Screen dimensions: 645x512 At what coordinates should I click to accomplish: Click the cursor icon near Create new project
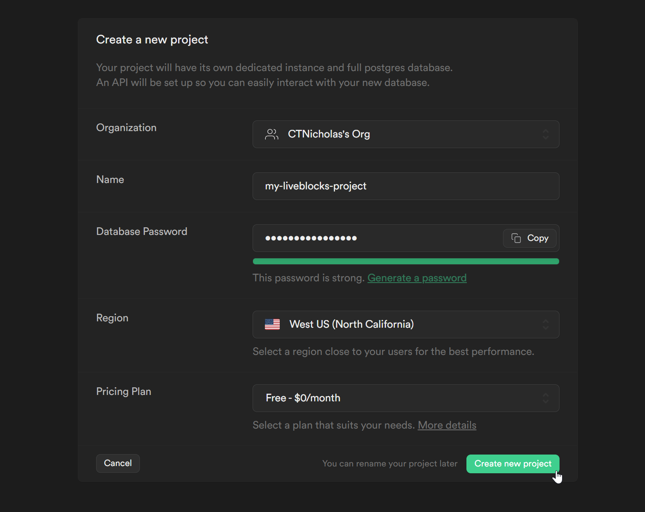[558, 476]
